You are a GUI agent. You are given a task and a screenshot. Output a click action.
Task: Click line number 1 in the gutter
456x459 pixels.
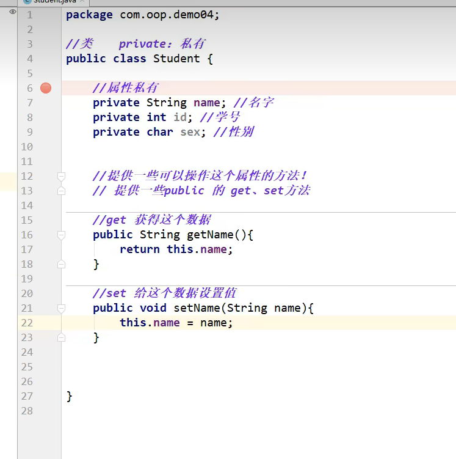coord(30,15)
